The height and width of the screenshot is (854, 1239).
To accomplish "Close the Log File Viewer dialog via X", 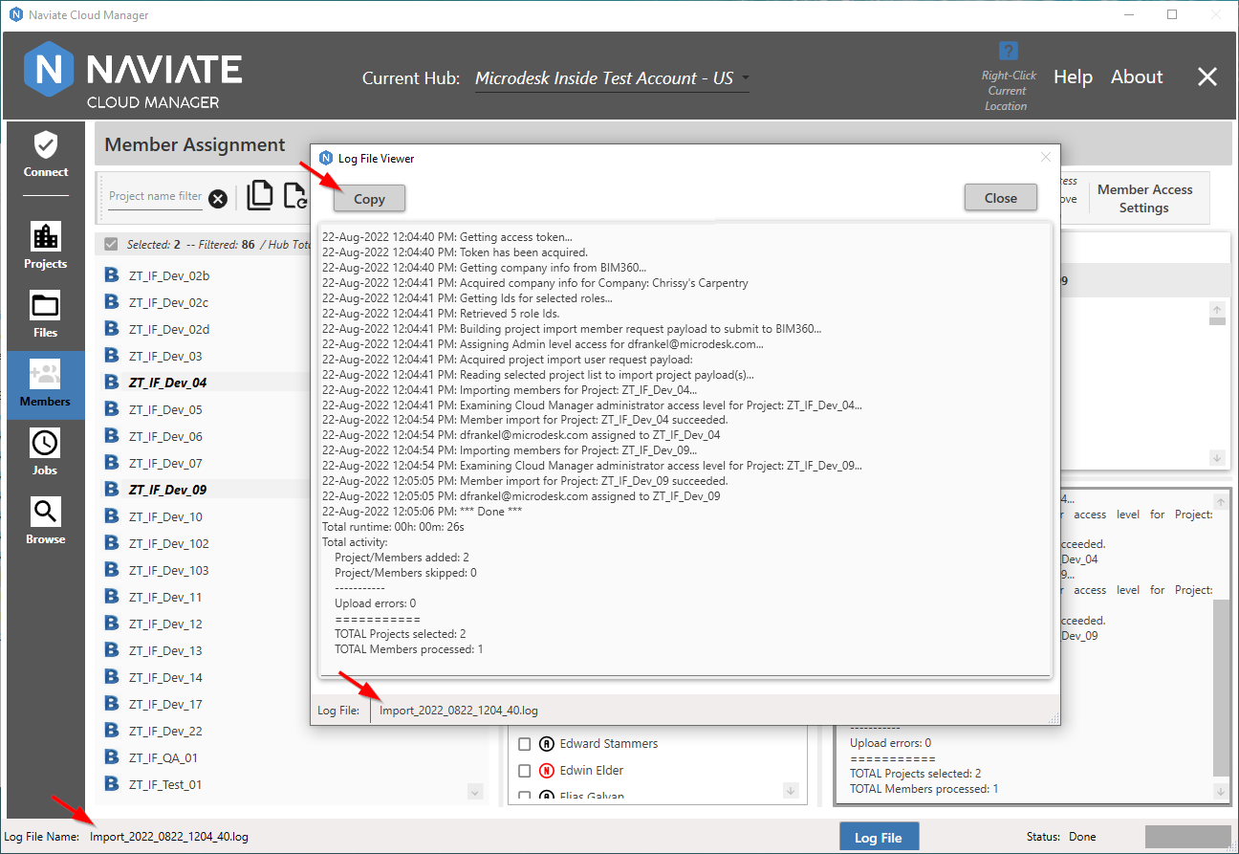I will point(1045,157).
